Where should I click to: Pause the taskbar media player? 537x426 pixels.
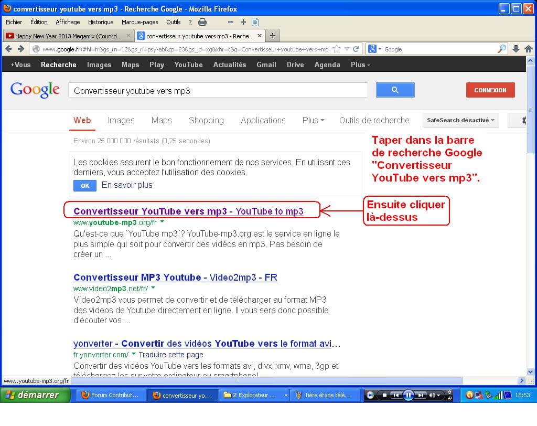click(408, 395)
